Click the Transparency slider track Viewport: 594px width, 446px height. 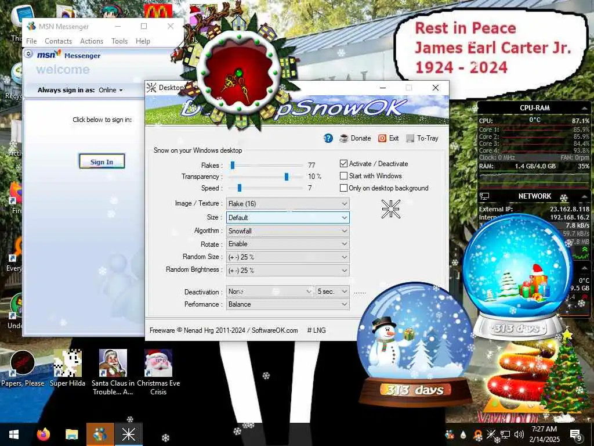click(x=267, y=177)
